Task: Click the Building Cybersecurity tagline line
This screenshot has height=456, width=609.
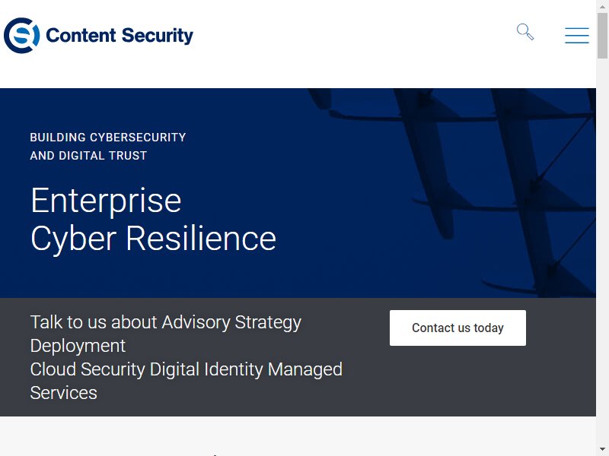Action: [108, 138]
